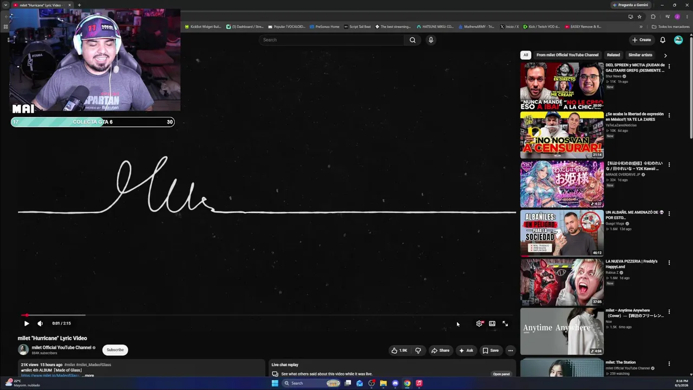The height and width of the screenshot is (390, 693).
Task: Open Chrome from taskbar
Action: tap(407, 383)
